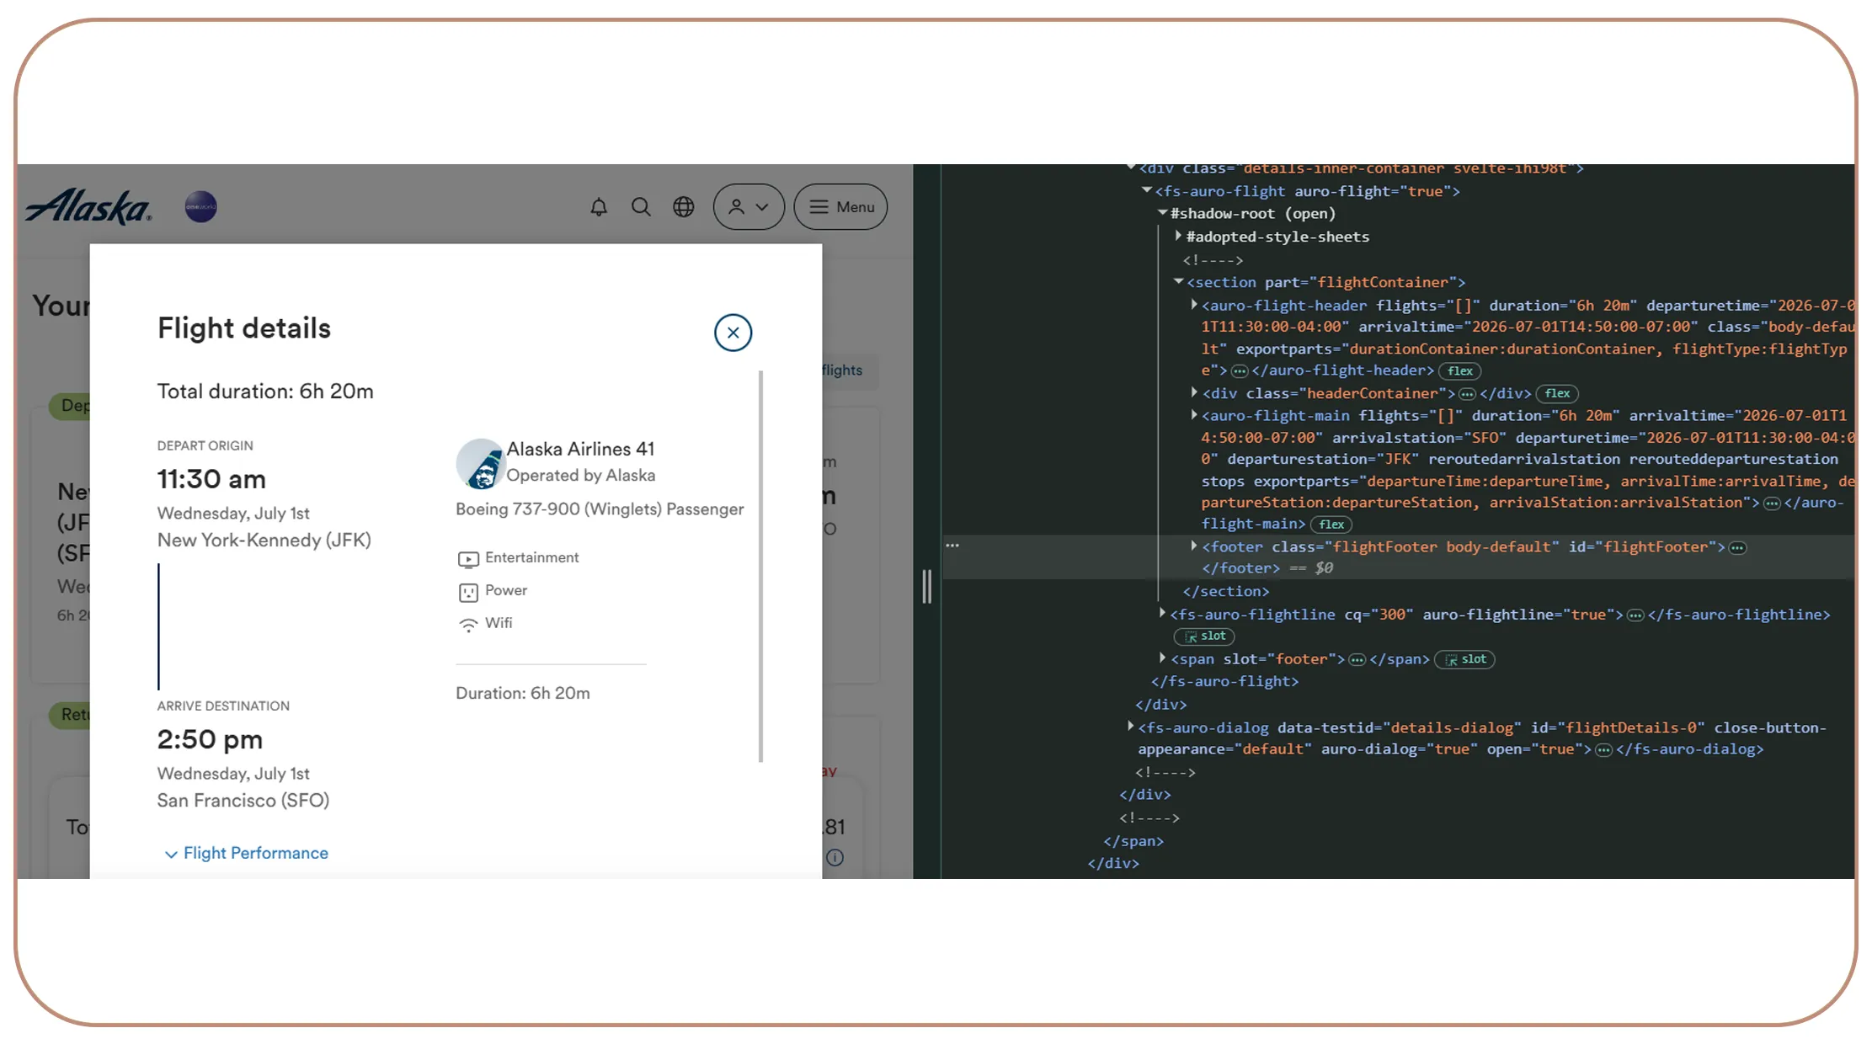Expand ellipsis inside headerContainer div
Viewport: 1872px width, 1044px height.
pyautogui.click(x=1467, y=394)
